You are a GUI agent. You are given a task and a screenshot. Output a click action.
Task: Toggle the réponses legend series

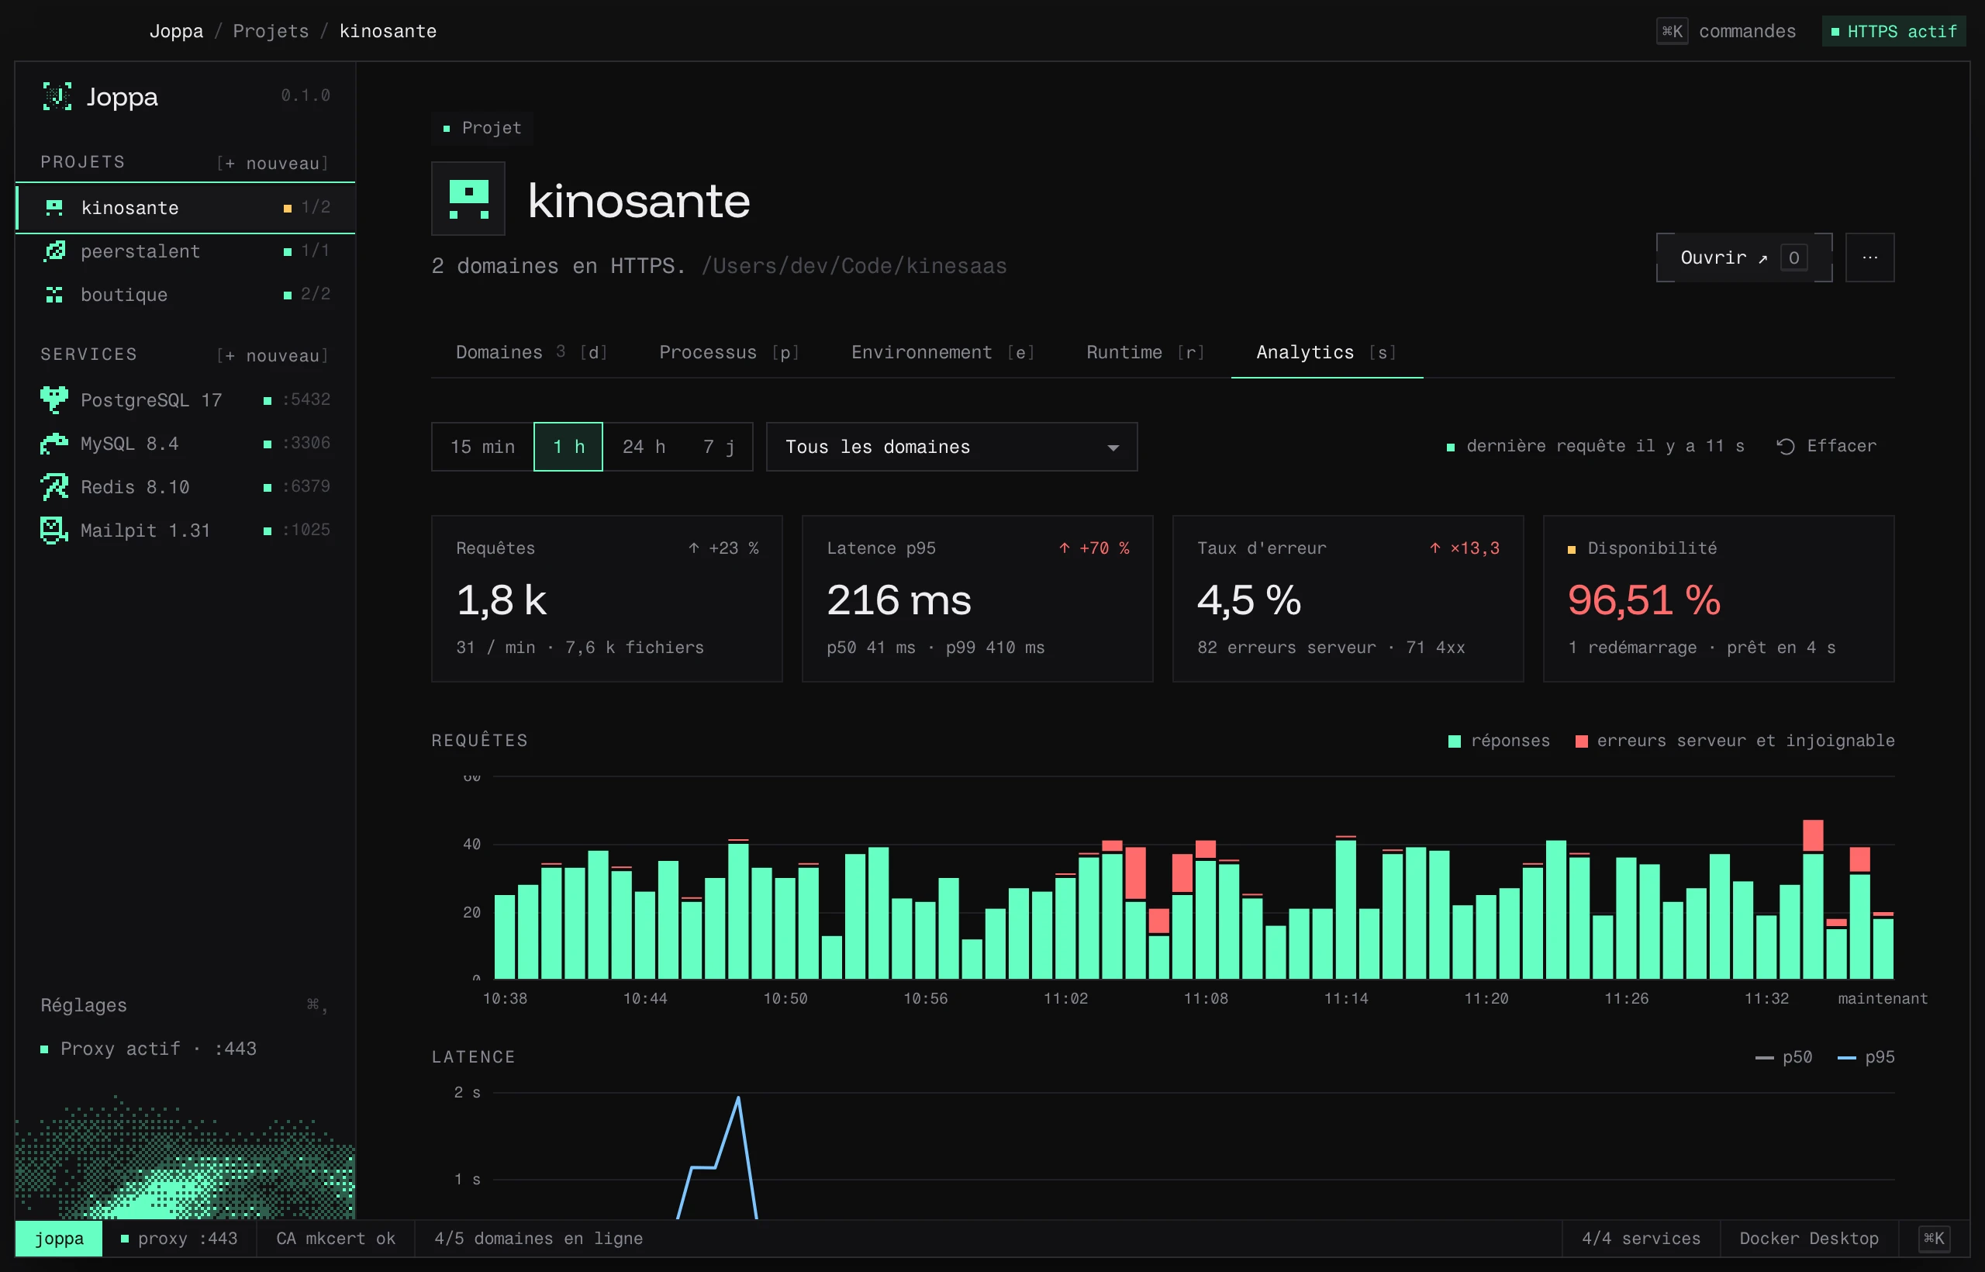point(1499,741)
